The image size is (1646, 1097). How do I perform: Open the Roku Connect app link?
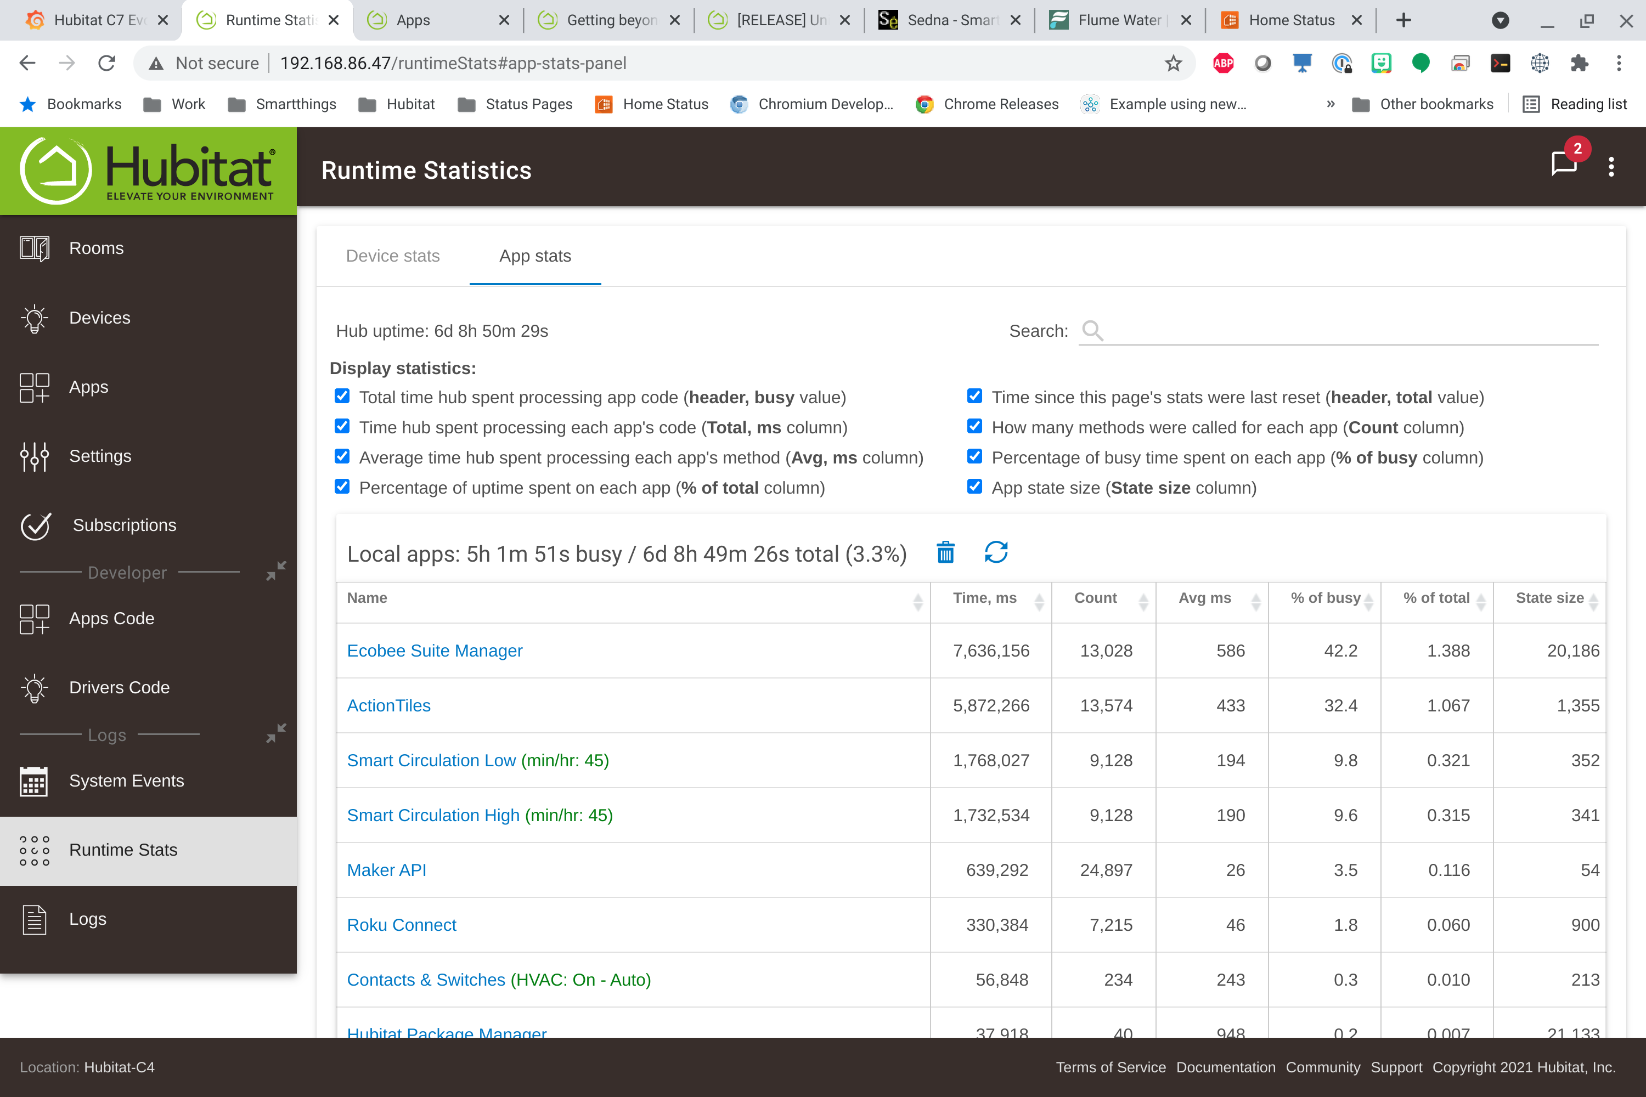coord(402,925)
